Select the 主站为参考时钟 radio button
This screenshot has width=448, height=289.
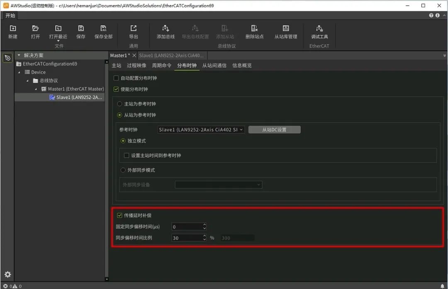(x=120, y=104)
